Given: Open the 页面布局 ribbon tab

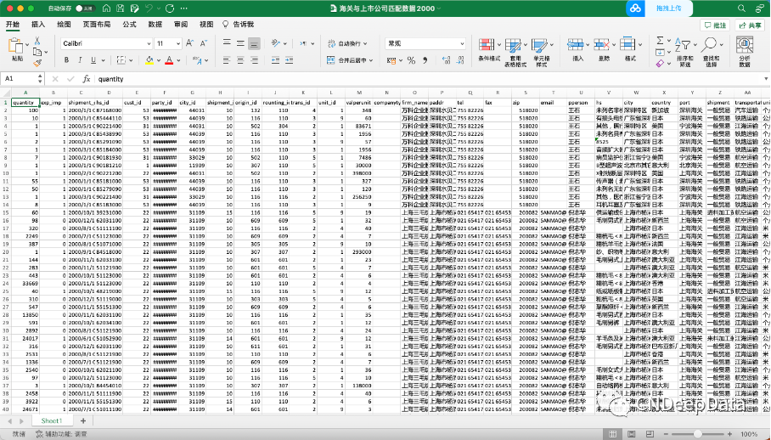Looking at the screenshot, I should coord(97,24).
